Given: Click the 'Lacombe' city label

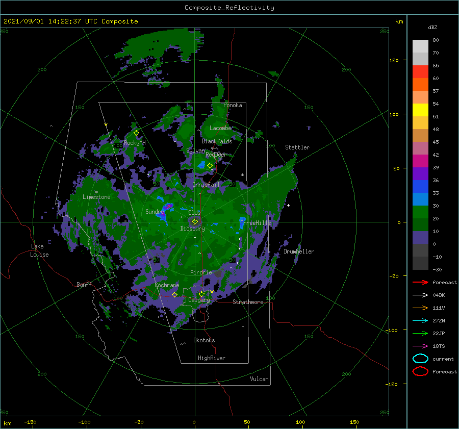Looking at the screenshot, I should point(220,128).
